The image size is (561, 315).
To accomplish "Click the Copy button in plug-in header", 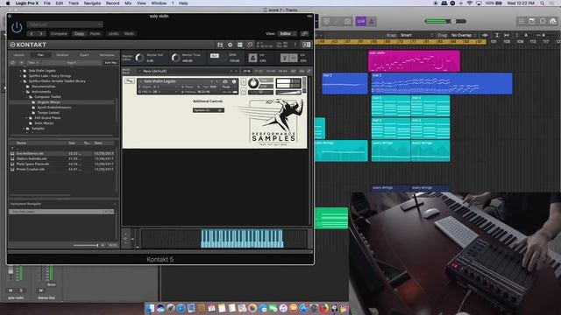I will point(79,33).
